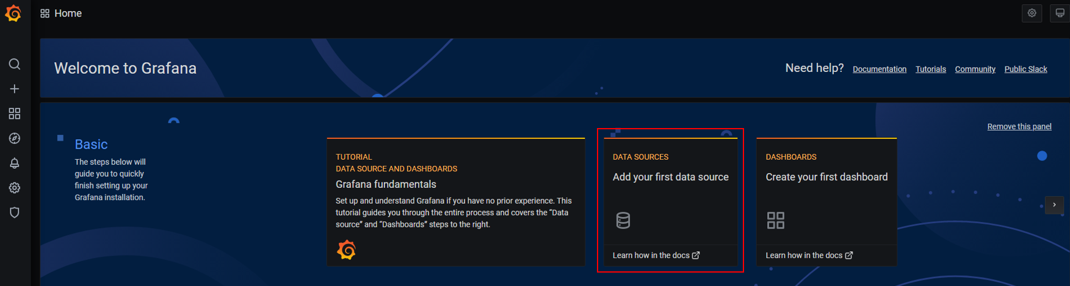The image size is (1070, 286).
Task: Open the Search dashboards icon
Action: pyautogui.click(x=15, y=64)
